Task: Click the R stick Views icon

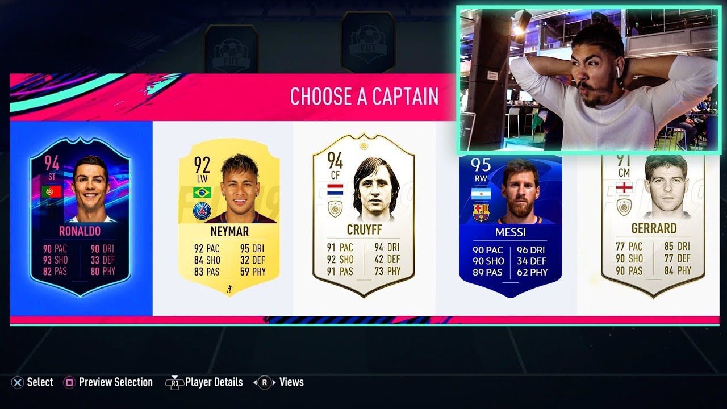Action: (264, 382)
